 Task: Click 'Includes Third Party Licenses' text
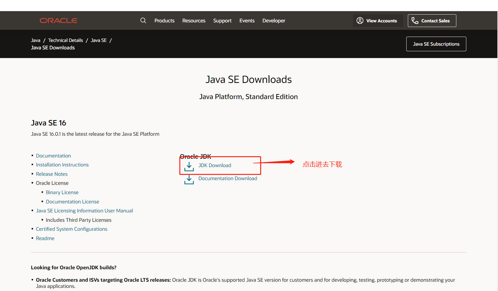click(x=79, y=220)
